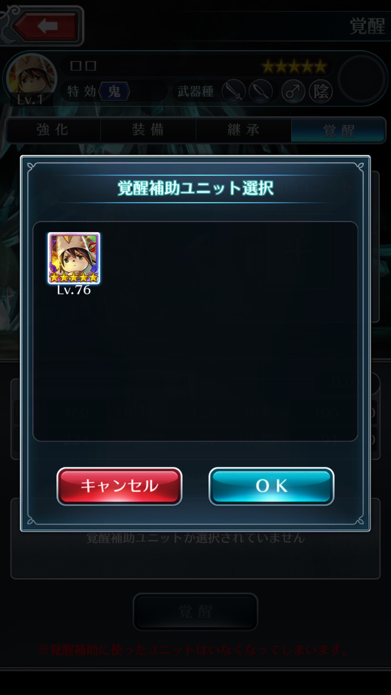Screen dimensions: 391x695
Task: Select the 覚醒 tab
Action: tap(338, 130)
